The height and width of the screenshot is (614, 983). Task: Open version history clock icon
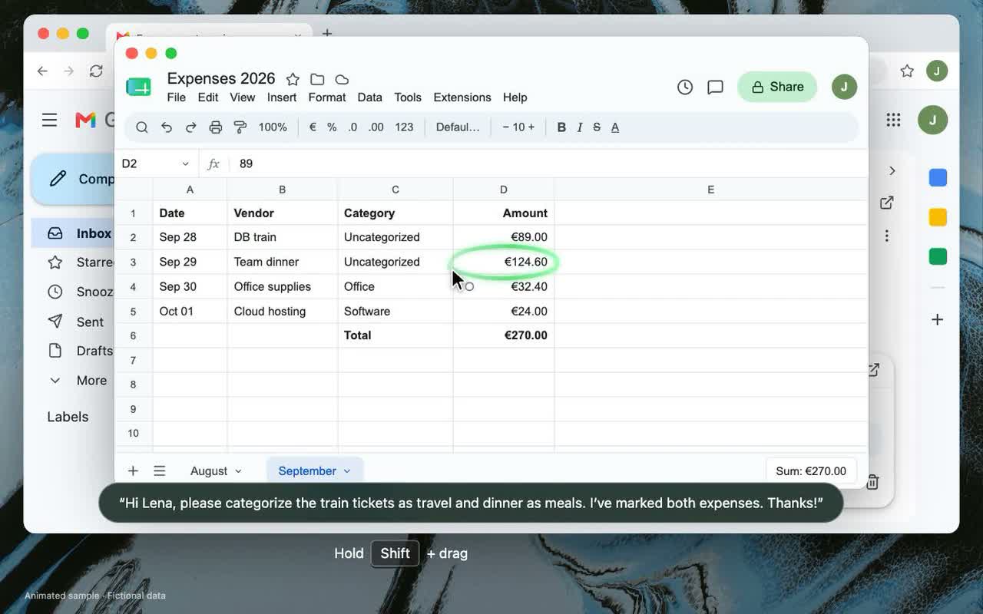[685, 87]
